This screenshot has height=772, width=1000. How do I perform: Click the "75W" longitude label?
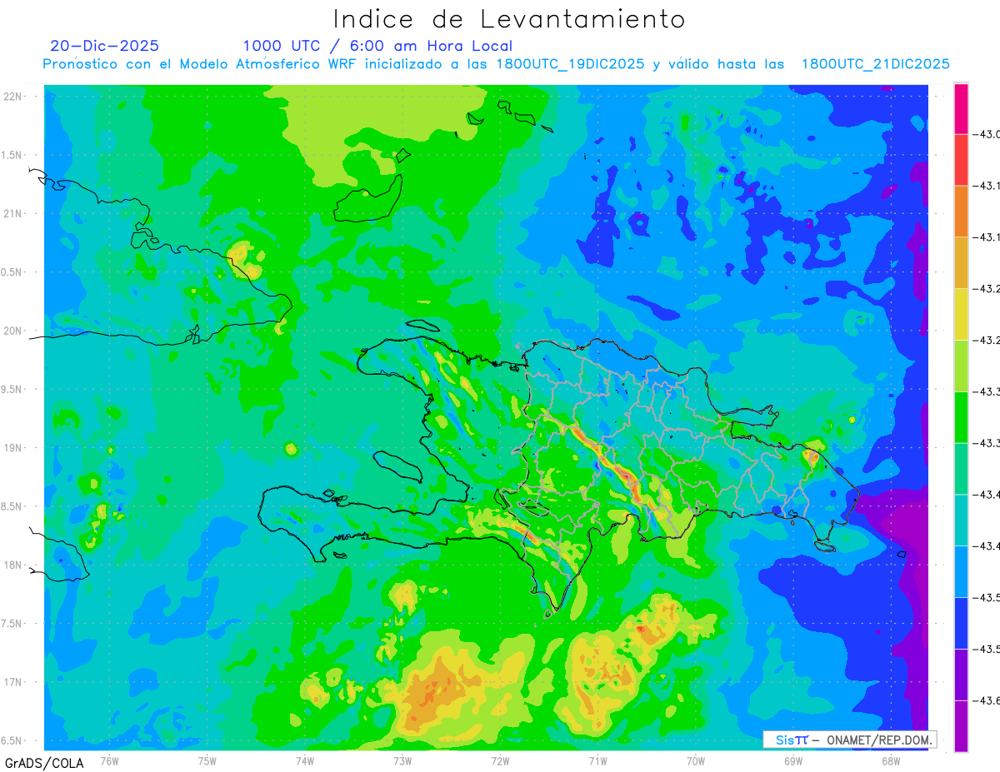[207, 760]
